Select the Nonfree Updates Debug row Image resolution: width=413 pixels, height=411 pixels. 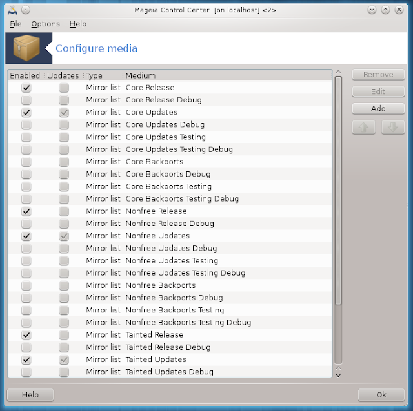(x=170, y=248)
